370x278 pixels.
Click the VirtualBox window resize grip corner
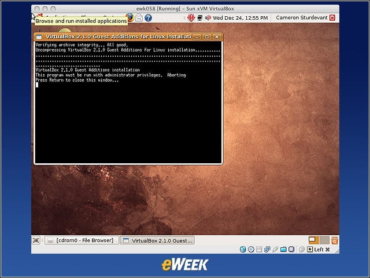point(336,251)
